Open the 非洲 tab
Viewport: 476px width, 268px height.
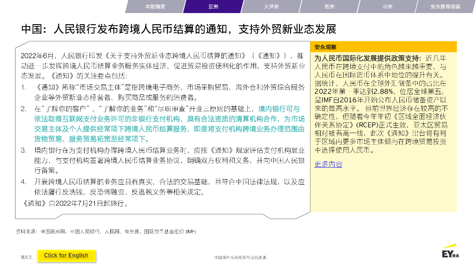click(387, 7)
